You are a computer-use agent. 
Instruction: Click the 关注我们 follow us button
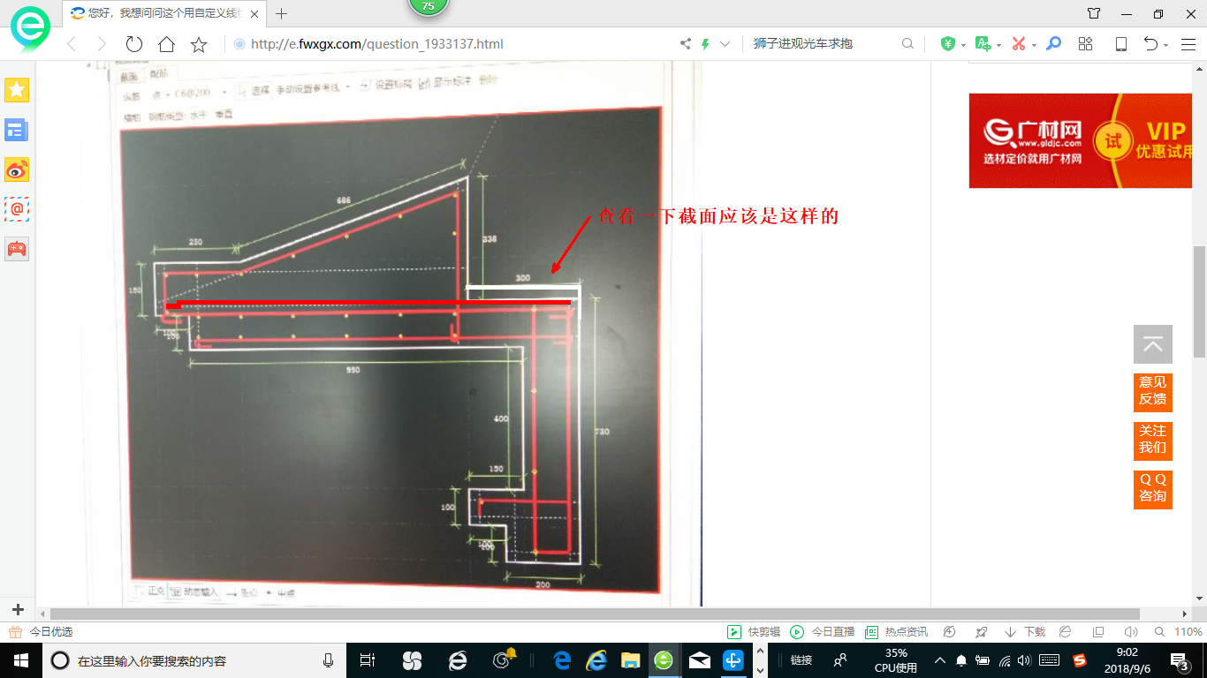[1153, 441]
